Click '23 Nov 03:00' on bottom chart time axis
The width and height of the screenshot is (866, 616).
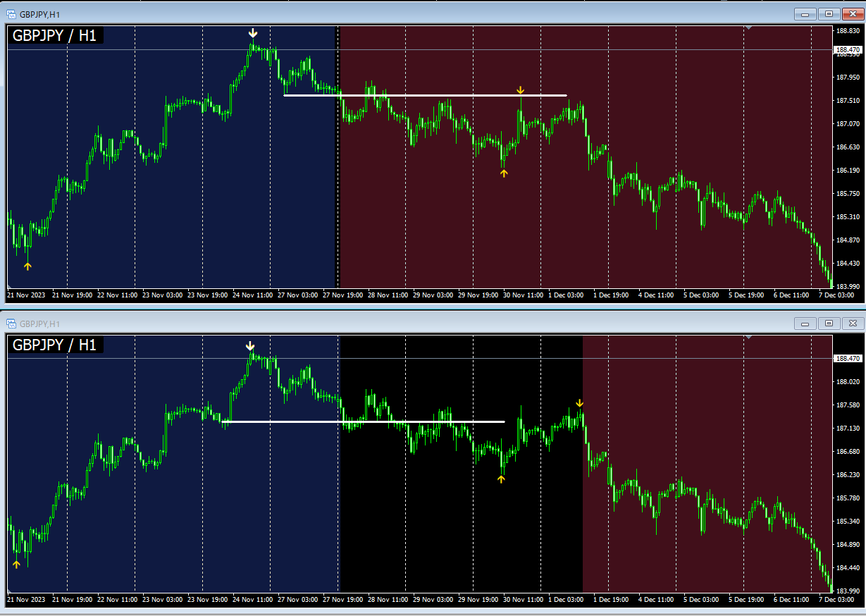coord(162,600)
